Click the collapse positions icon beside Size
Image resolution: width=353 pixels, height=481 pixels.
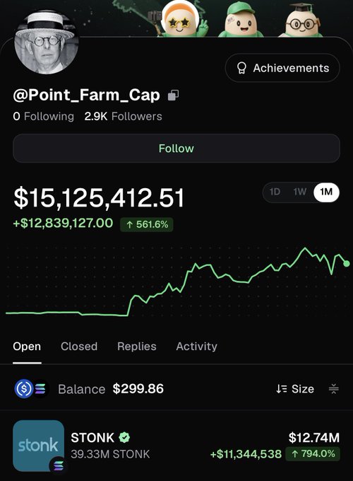(333, 389)
